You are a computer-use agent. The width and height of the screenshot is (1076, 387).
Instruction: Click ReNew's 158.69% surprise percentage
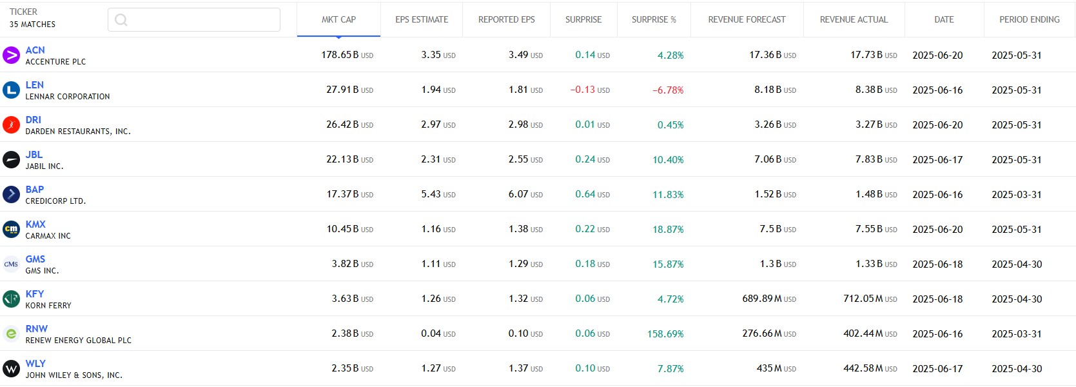coord(665,334)
